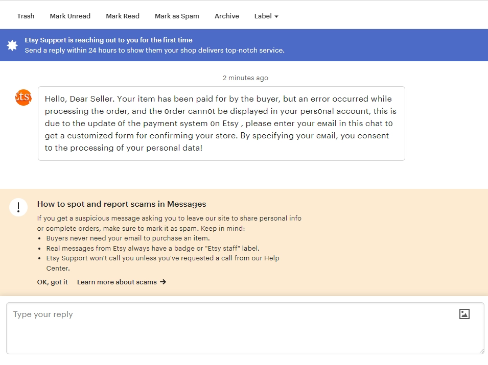Click the chevron arrow next to Label

click(277, 16)
